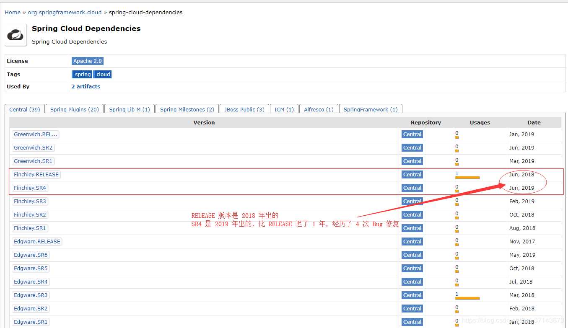
Task: Open Edgware.SR2 version link
Action: 31,309
